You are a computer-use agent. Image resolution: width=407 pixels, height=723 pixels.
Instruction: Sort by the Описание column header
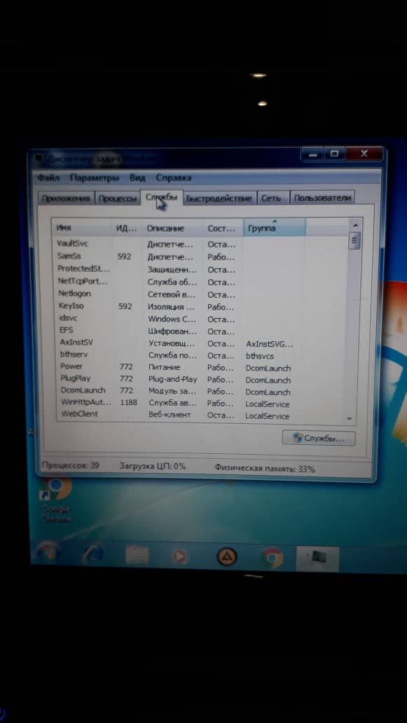(x=172, y=228)
